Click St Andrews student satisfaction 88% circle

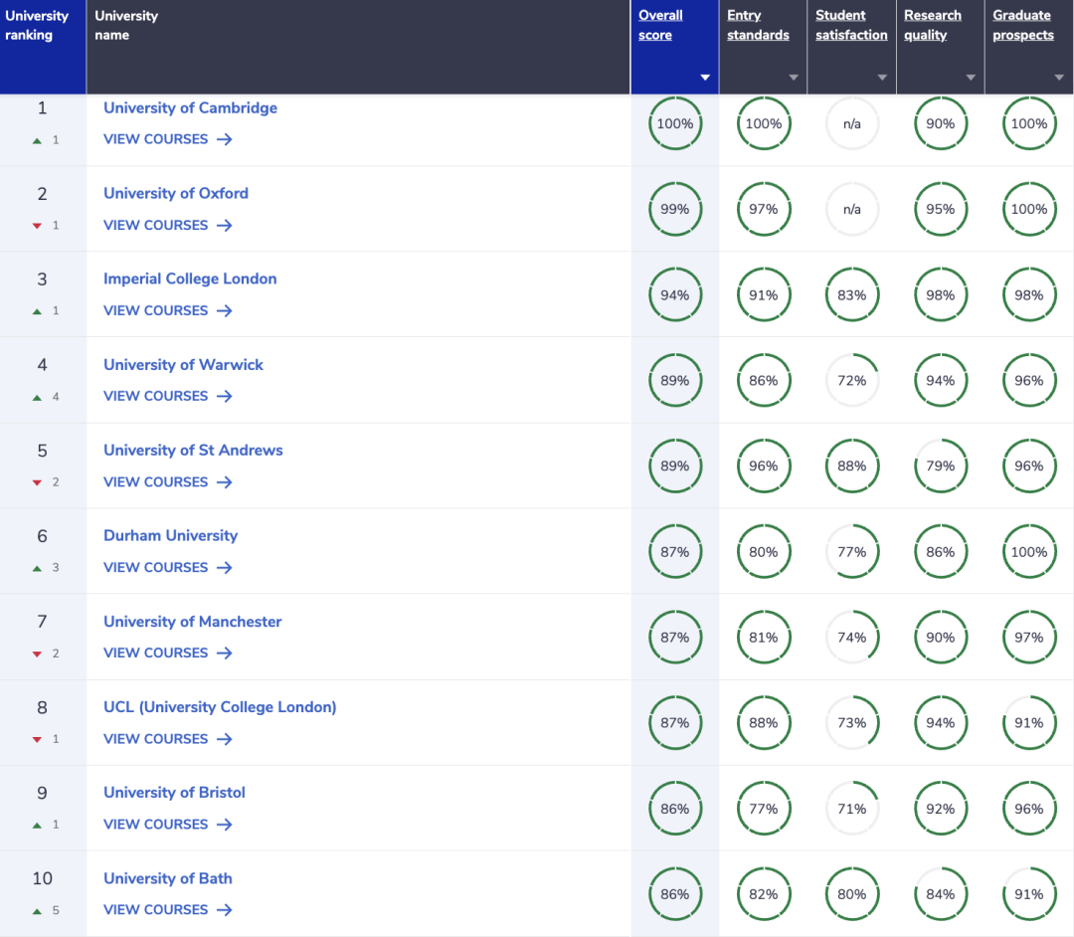point(851,467)
